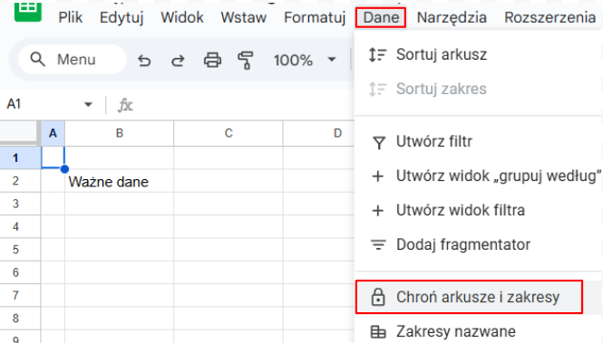603x343 pixels.
Task: Click the fx formula icon
Action: [125, 105]
